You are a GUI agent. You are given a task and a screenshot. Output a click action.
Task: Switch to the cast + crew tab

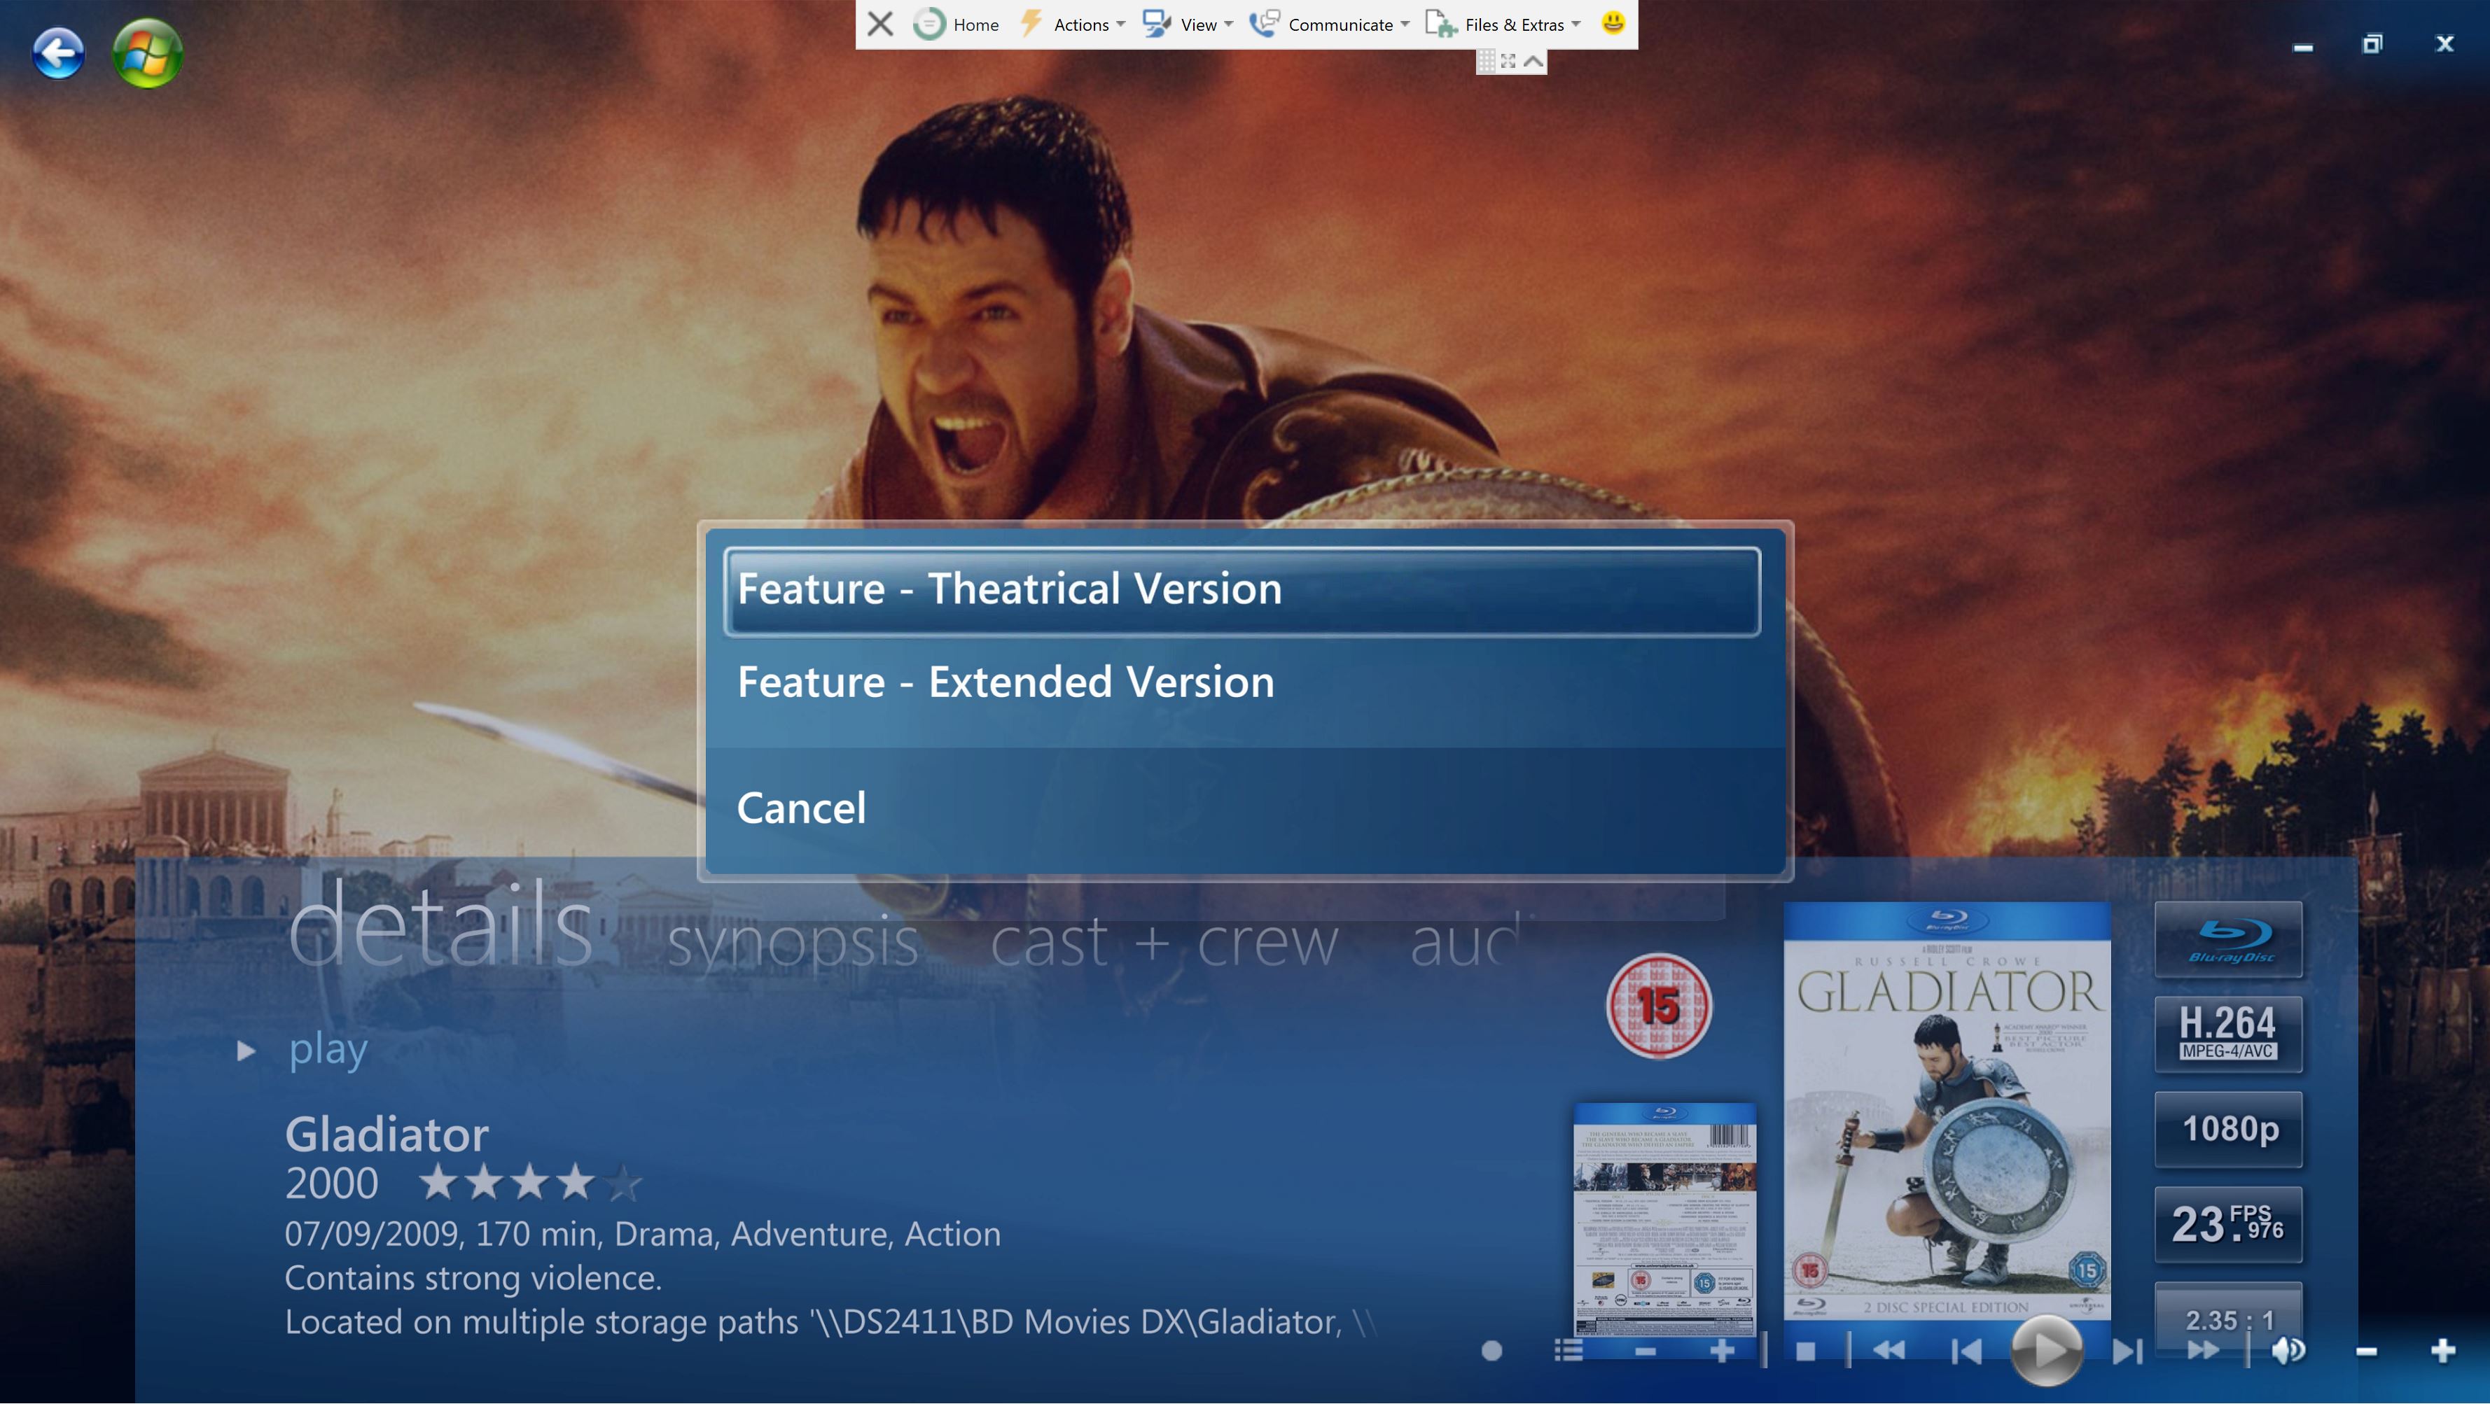1164,942
